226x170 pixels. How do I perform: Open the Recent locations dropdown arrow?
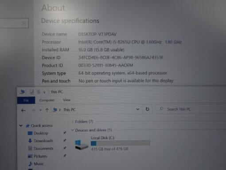pos(40,110)
